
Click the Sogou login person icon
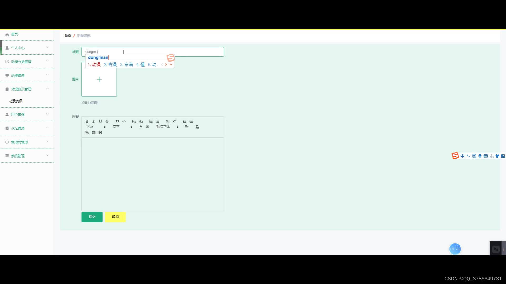point(492,156)
